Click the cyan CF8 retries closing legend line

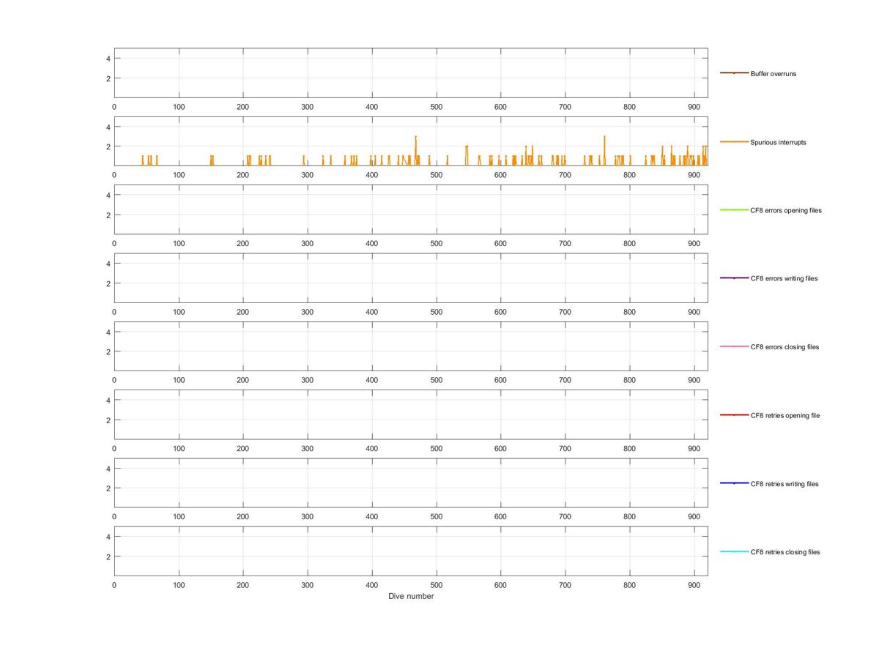pyautogui.click(x=734, y=551)
